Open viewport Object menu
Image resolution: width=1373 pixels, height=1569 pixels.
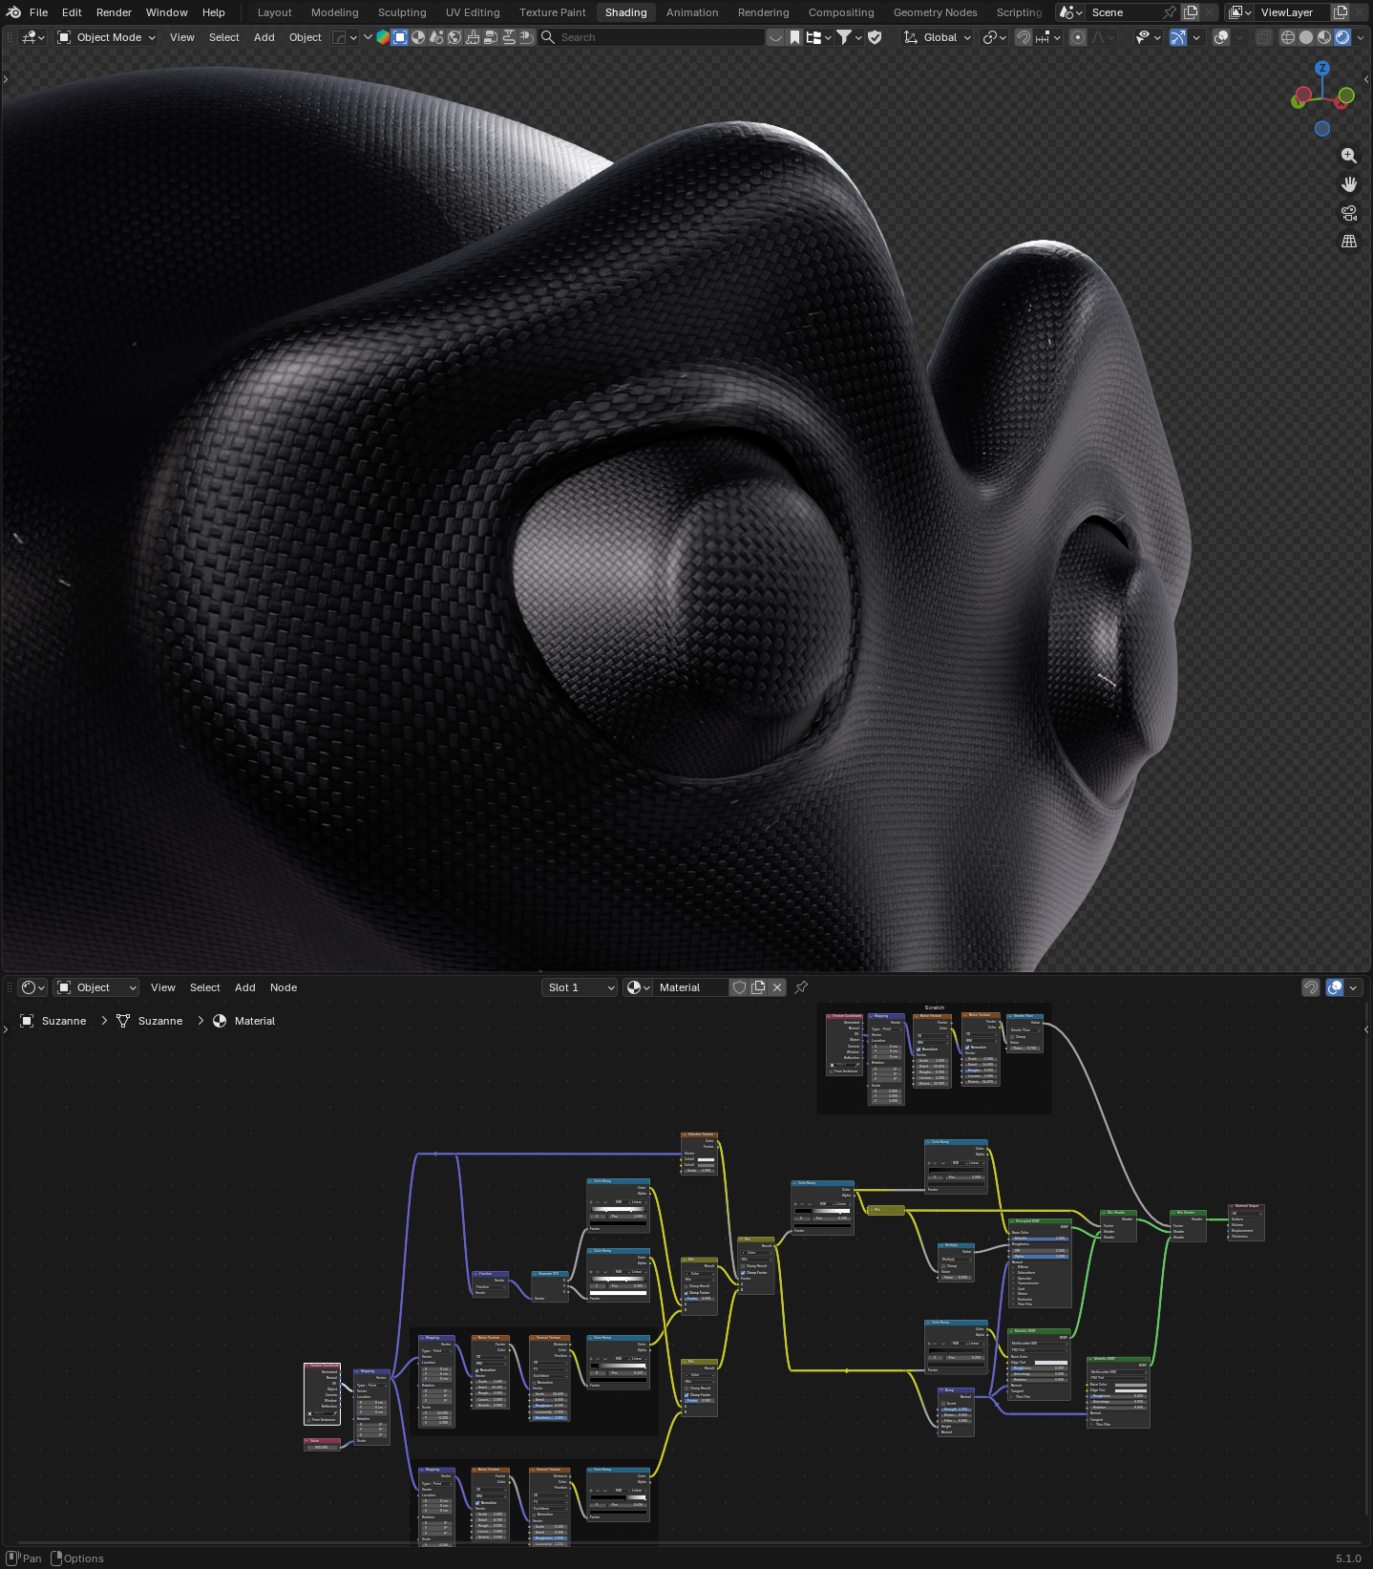click(x=306, y=37)
